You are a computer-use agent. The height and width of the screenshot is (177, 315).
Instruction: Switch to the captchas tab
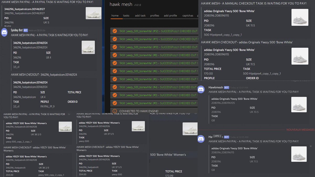pyautogui.click(x=188, y=15)
